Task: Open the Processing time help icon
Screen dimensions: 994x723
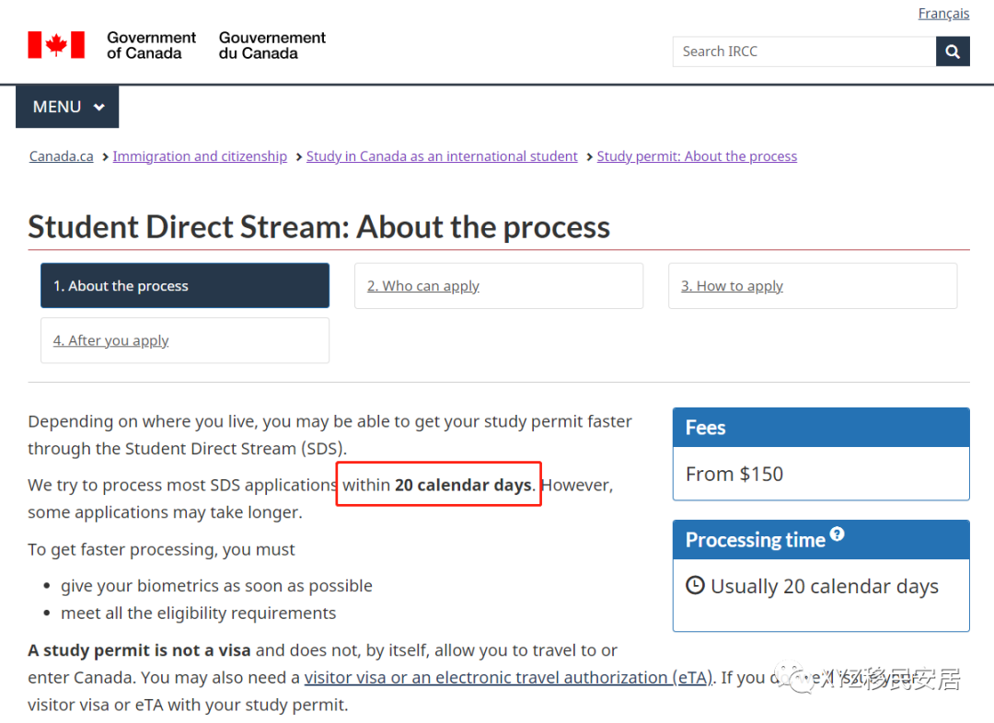Action: 837,534
